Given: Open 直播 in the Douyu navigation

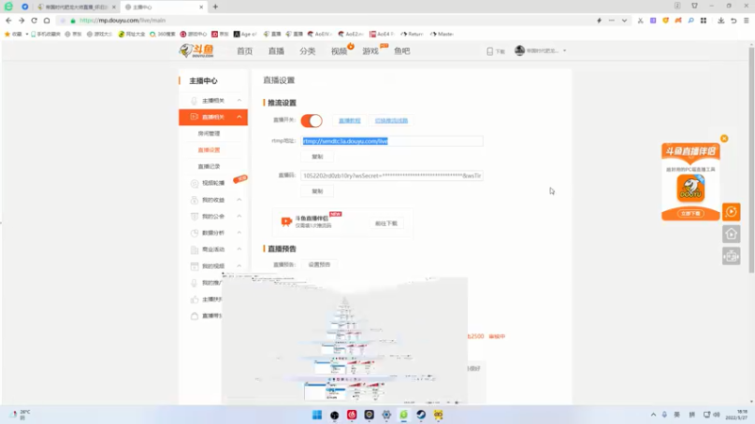Looking at the screenshot, I should pyautogui.click(x=277, y=51).
